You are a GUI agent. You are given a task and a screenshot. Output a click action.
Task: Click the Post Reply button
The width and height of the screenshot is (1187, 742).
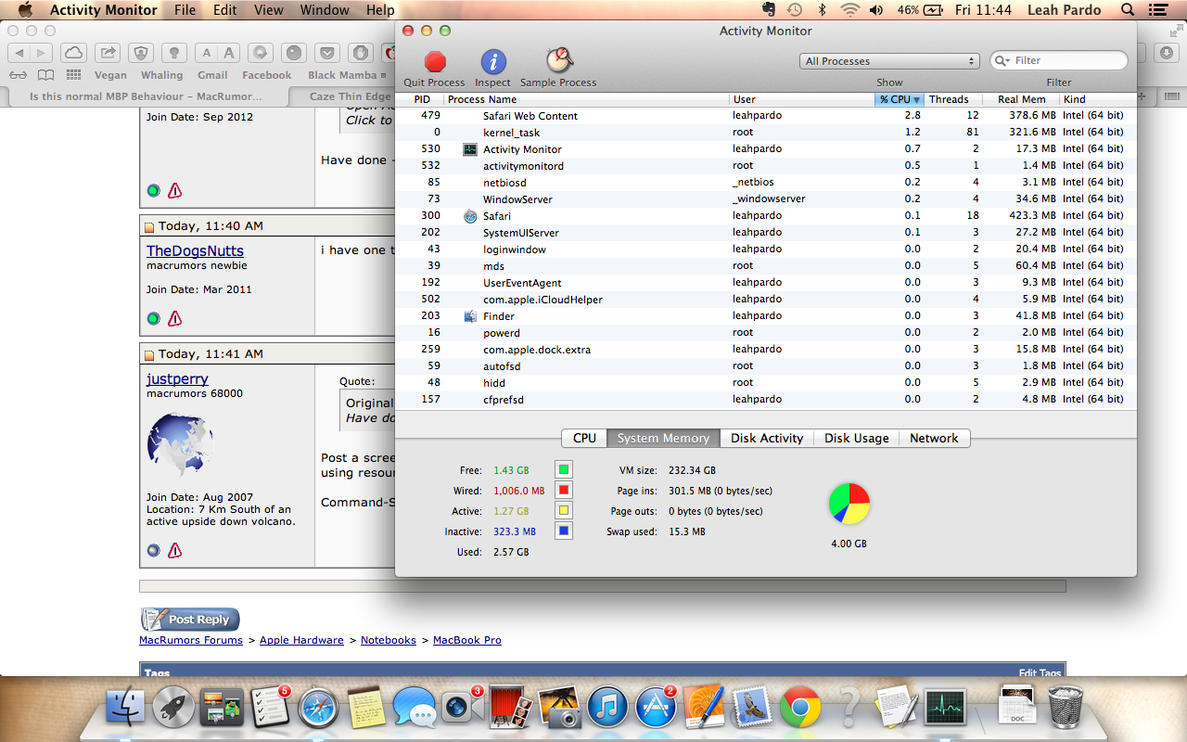[190, 620]
